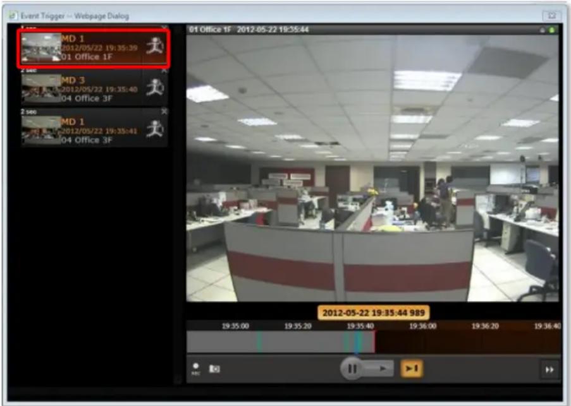This screenshot has height=406, width=571.
Task: Click the play speed slider arrow
Action: [x=382, y=369]
